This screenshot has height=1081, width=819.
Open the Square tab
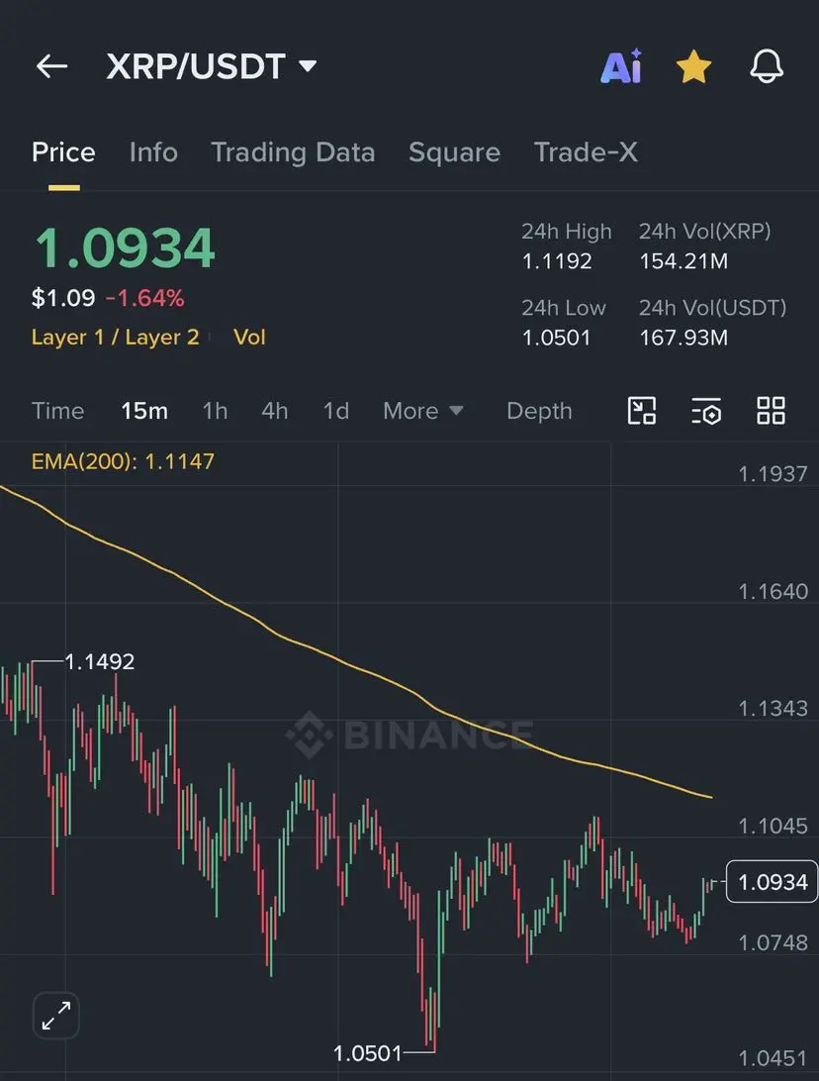(455, 152)
